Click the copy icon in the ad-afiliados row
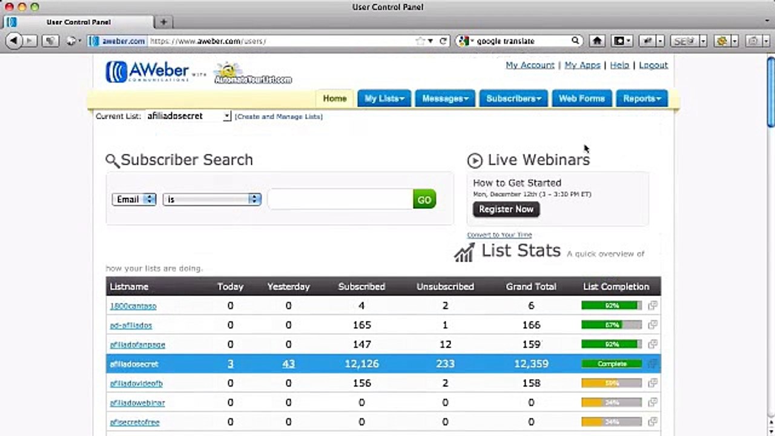 tap(653, 325)
